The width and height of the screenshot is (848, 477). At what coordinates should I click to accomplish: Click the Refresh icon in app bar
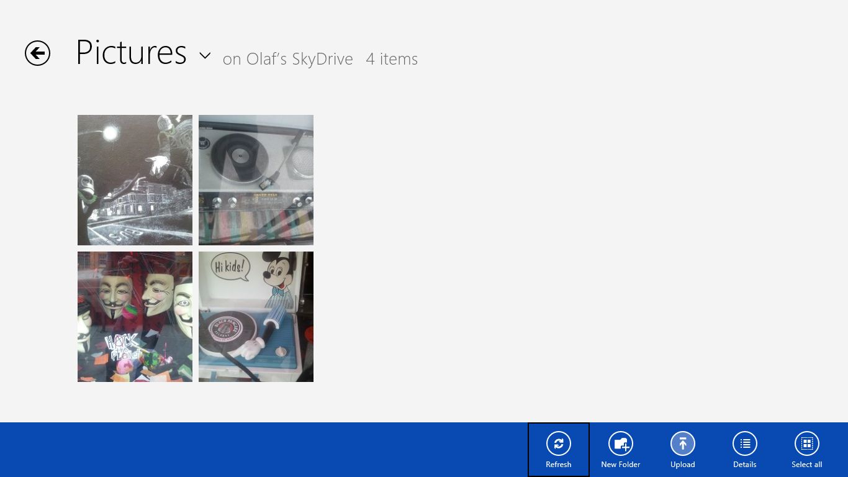click(x=559, y=443)
